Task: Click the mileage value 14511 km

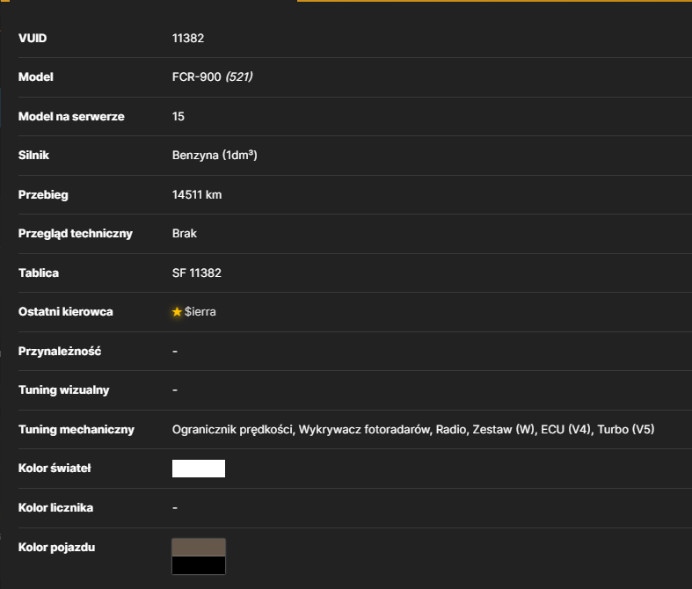Action: click(197, 194)
